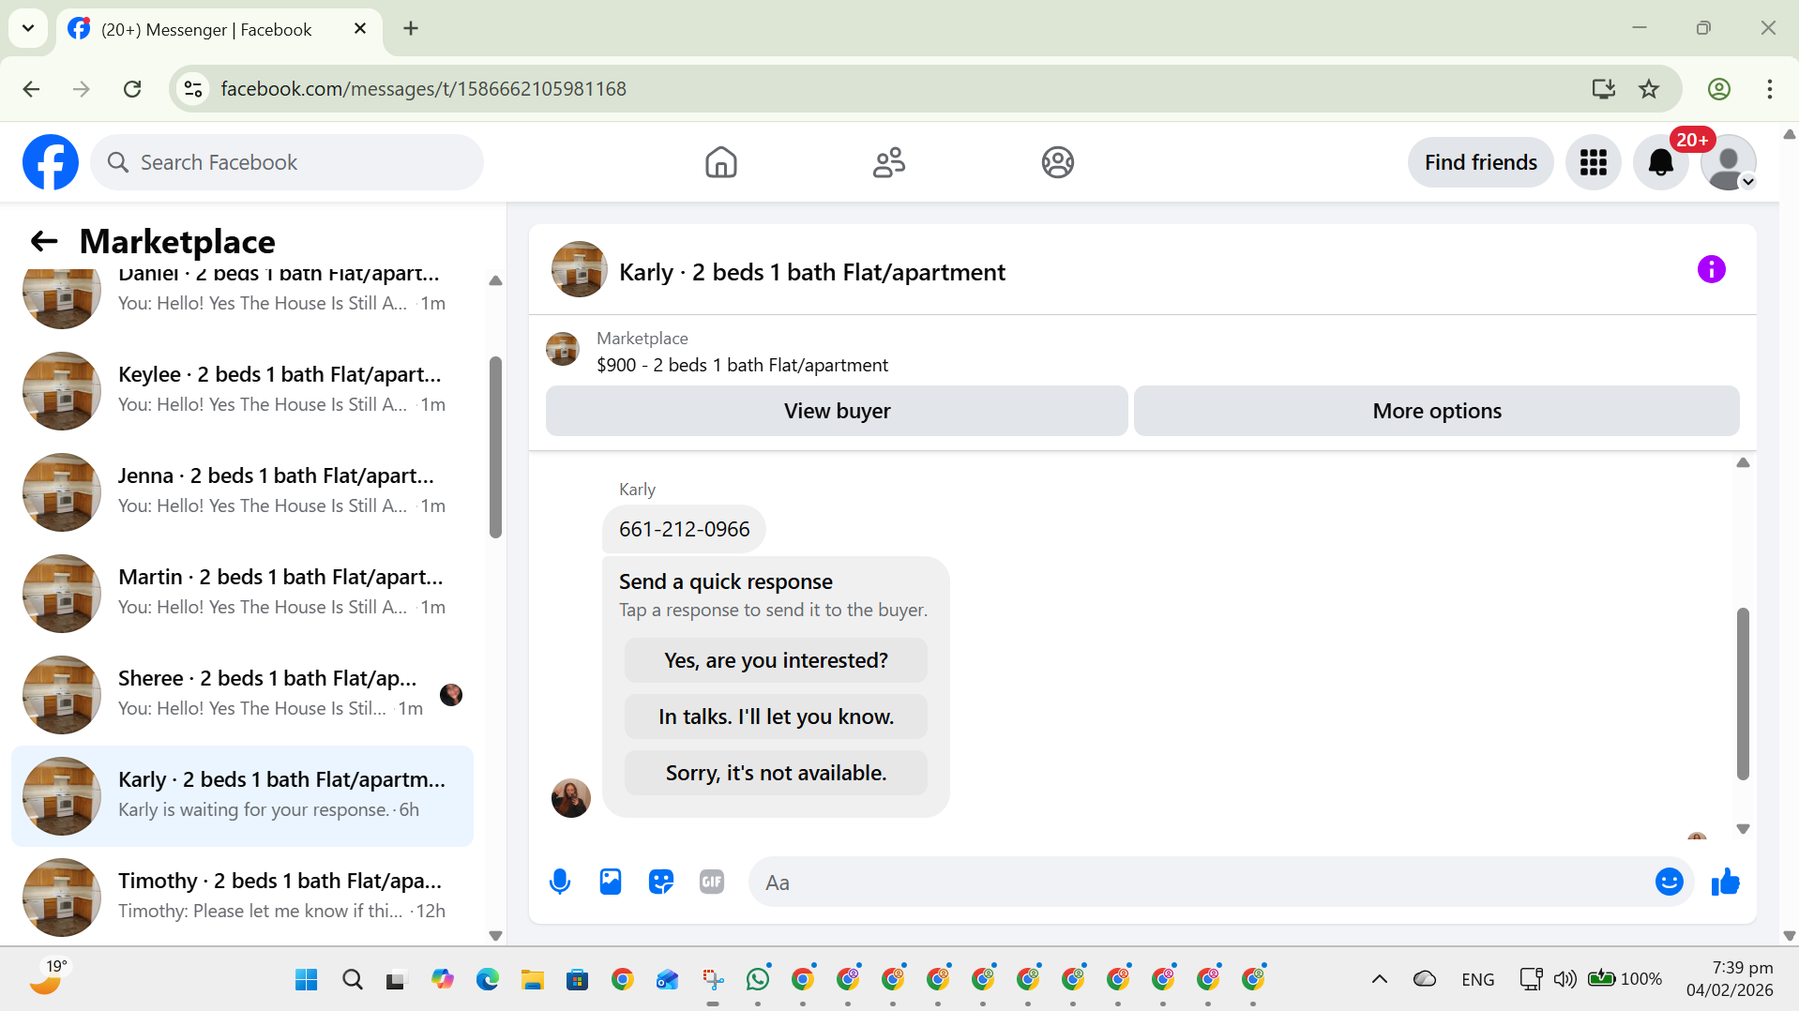Open the emoji picker in message box

pyautogui.click(x=1669, y=882)
